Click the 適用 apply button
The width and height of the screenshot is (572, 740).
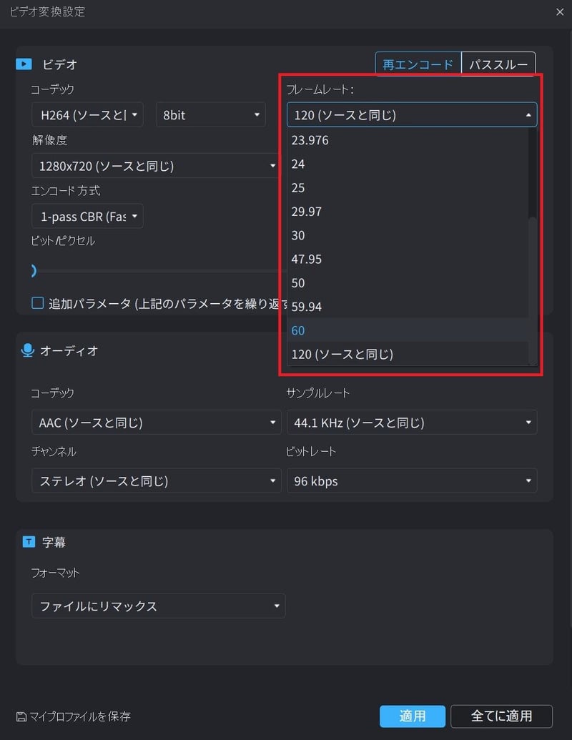(x=413, y=716)
